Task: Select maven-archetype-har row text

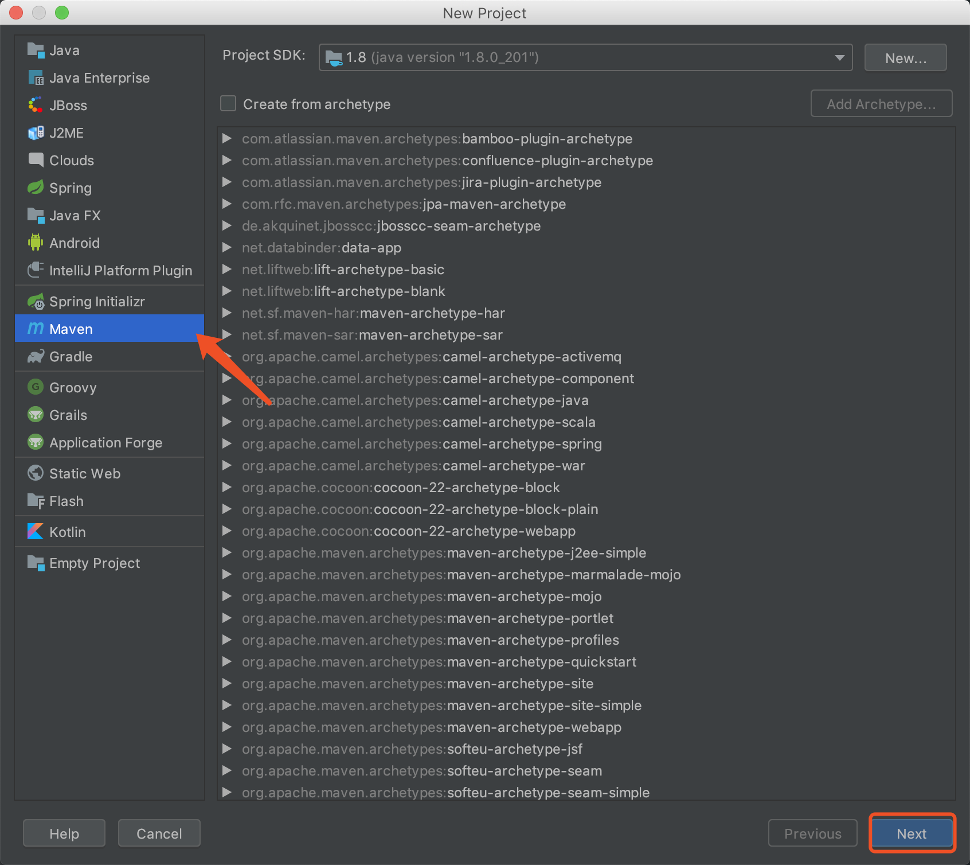Action: point(374,313)
